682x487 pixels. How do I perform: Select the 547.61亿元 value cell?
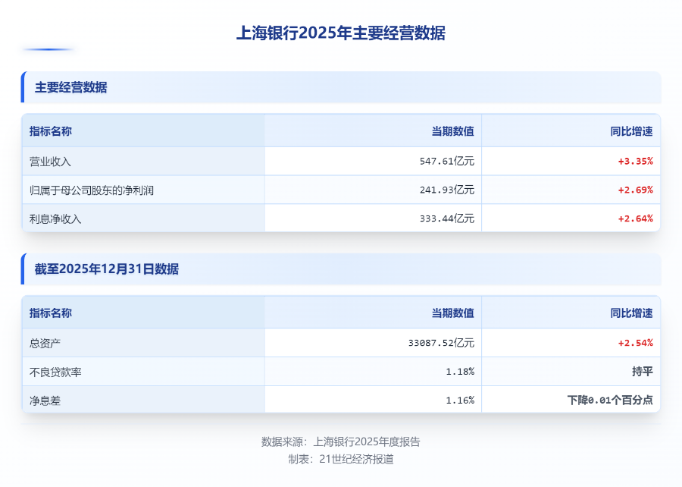[x=446, y=162]
